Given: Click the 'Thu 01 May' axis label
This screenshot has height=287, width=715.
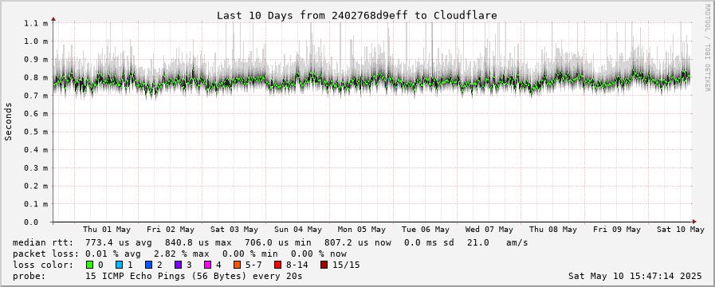Looking at the screenshot, I should 107,230.
